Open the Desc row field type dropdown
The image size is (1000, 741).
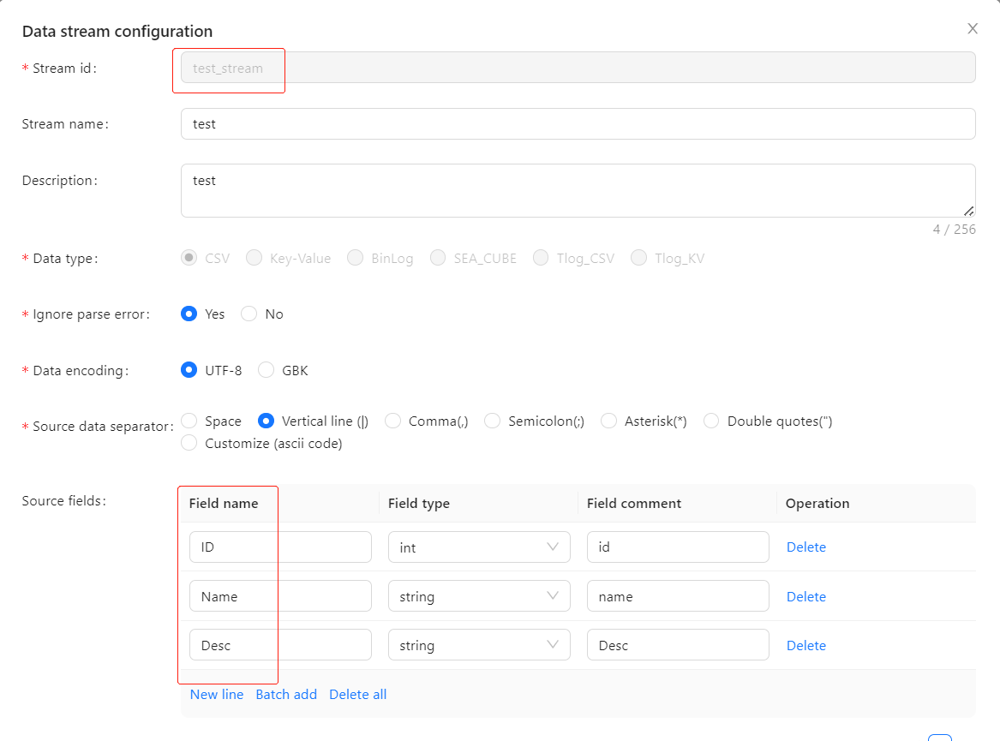(x=479, y=646)
